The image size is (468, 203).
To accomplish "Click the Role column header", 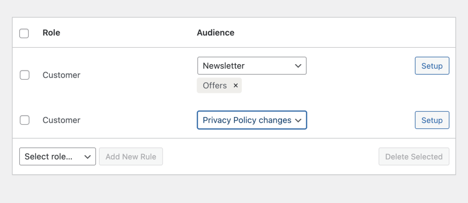I will (x=51, y=33).
